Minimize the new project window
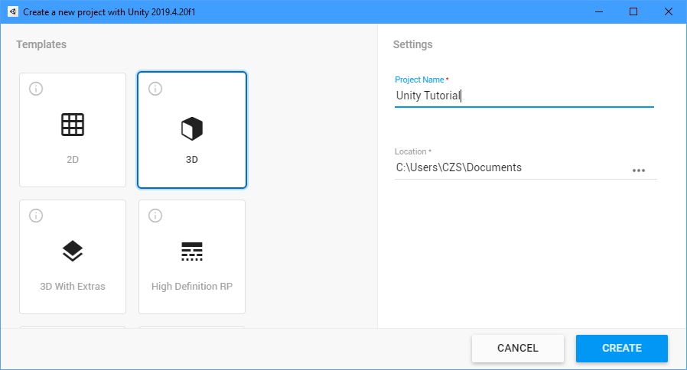This screenshot has width=687, height=370. (598, 12)
